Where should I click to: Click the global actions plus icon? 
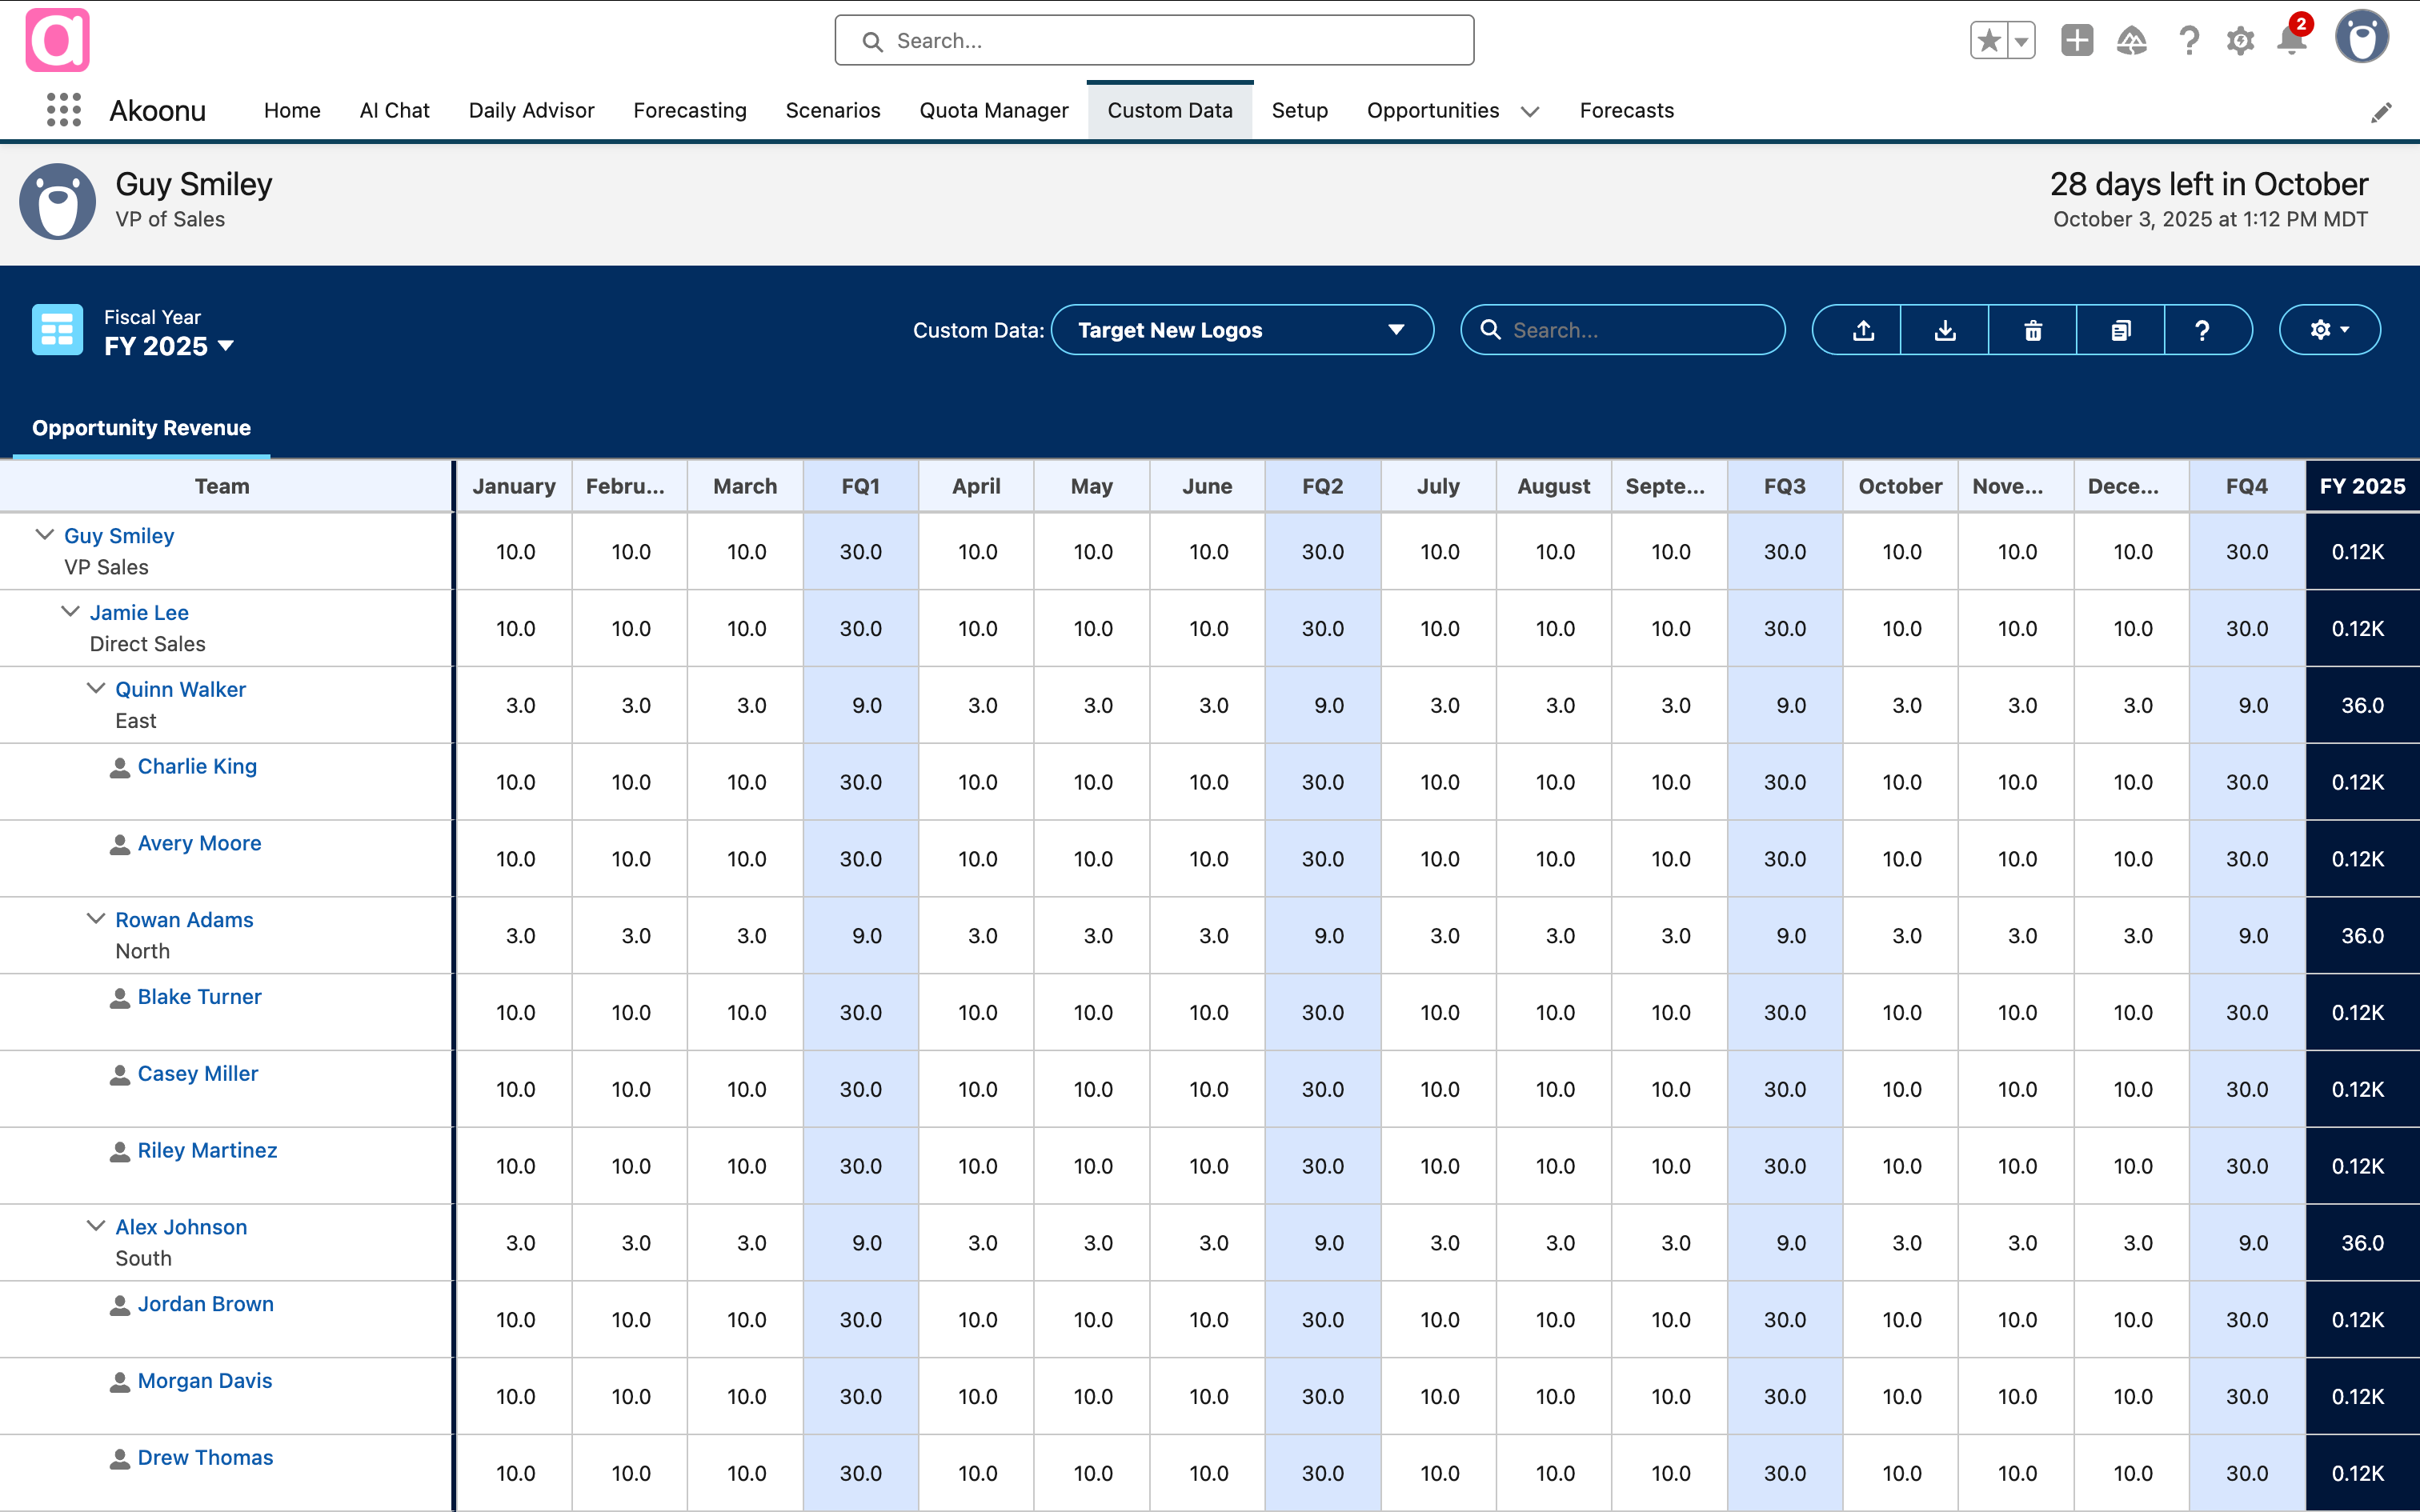[2077, 40]
